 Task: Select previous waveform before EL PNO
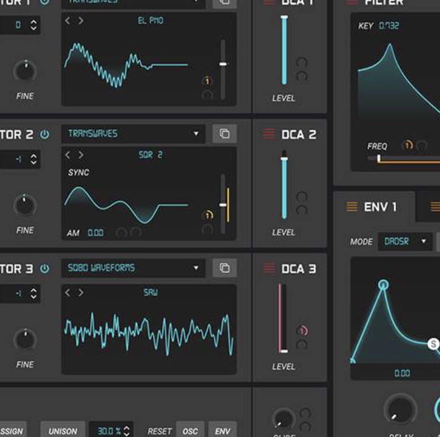pos(68,20)
